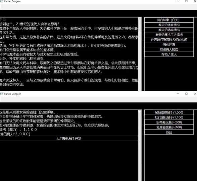Visit '奴隶商人的店'
The image size is (197, 181).
pos(169,49)
